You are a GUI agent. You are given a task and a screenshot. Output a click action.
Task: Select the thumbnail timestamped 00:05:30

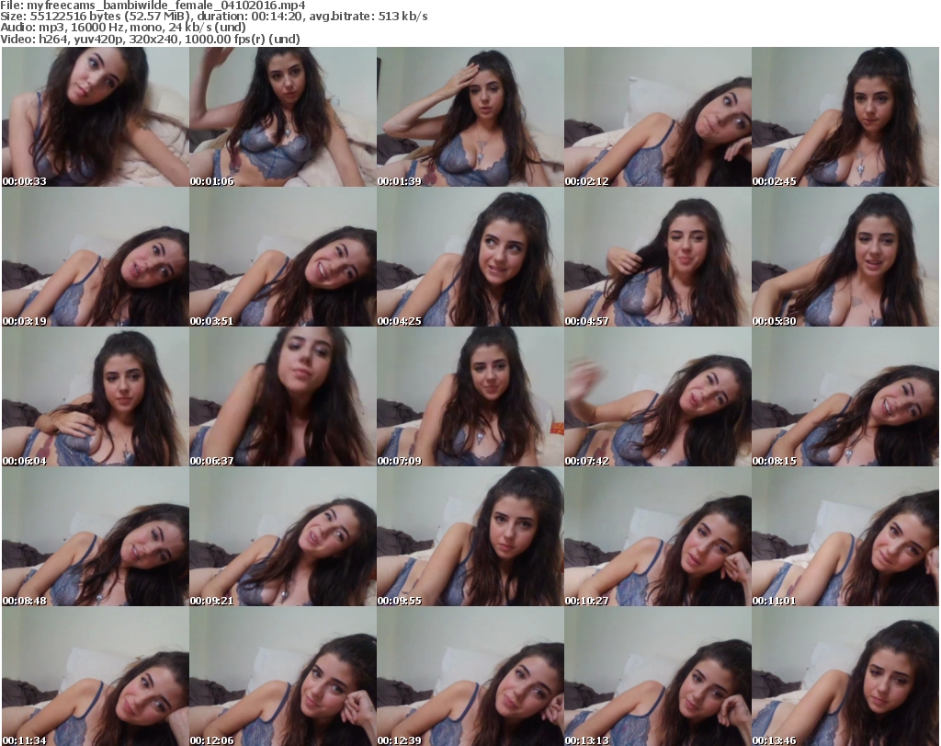(x=845, y=258)
